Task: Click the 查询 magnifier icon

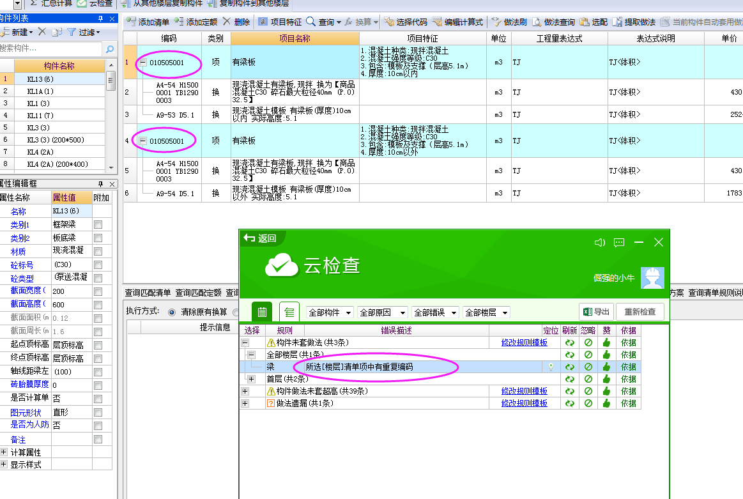Action: [x=311, y=22]
